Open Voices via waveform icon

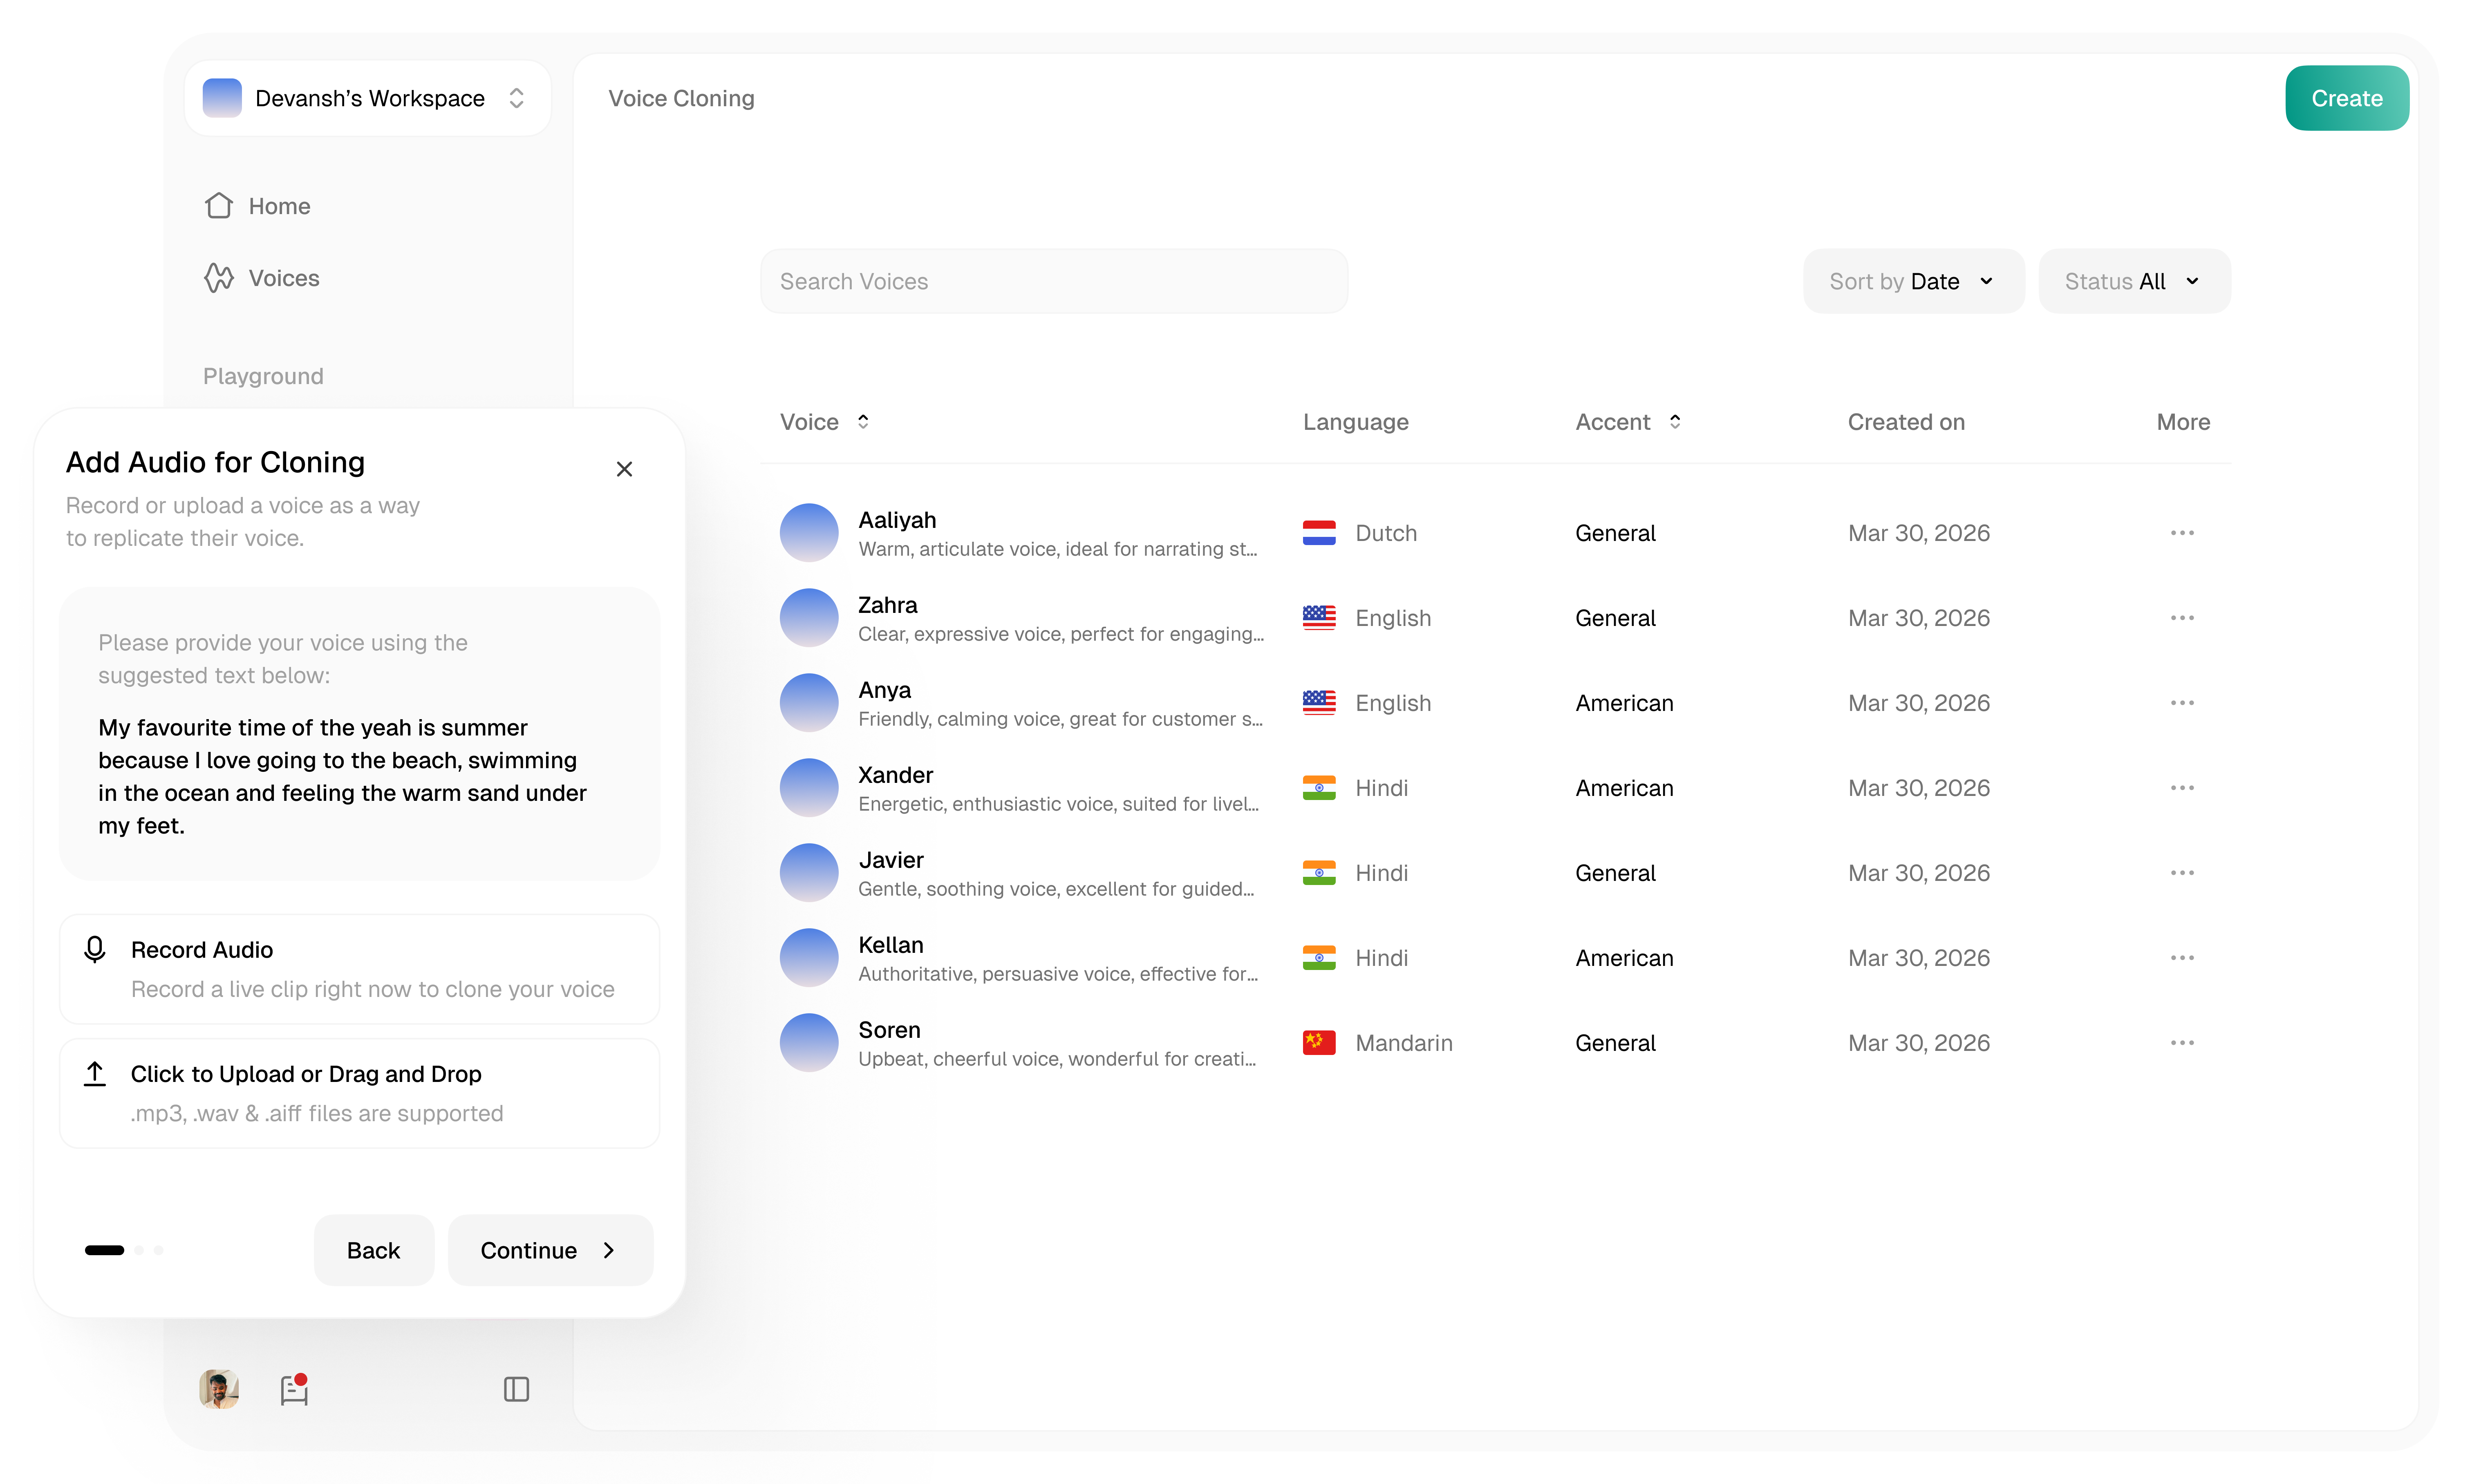[x=218, y=278]
